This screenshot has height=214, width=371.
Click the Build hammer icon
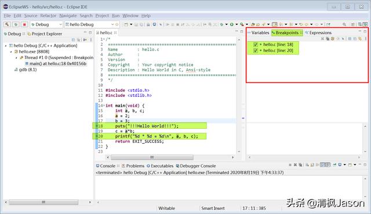7,24
